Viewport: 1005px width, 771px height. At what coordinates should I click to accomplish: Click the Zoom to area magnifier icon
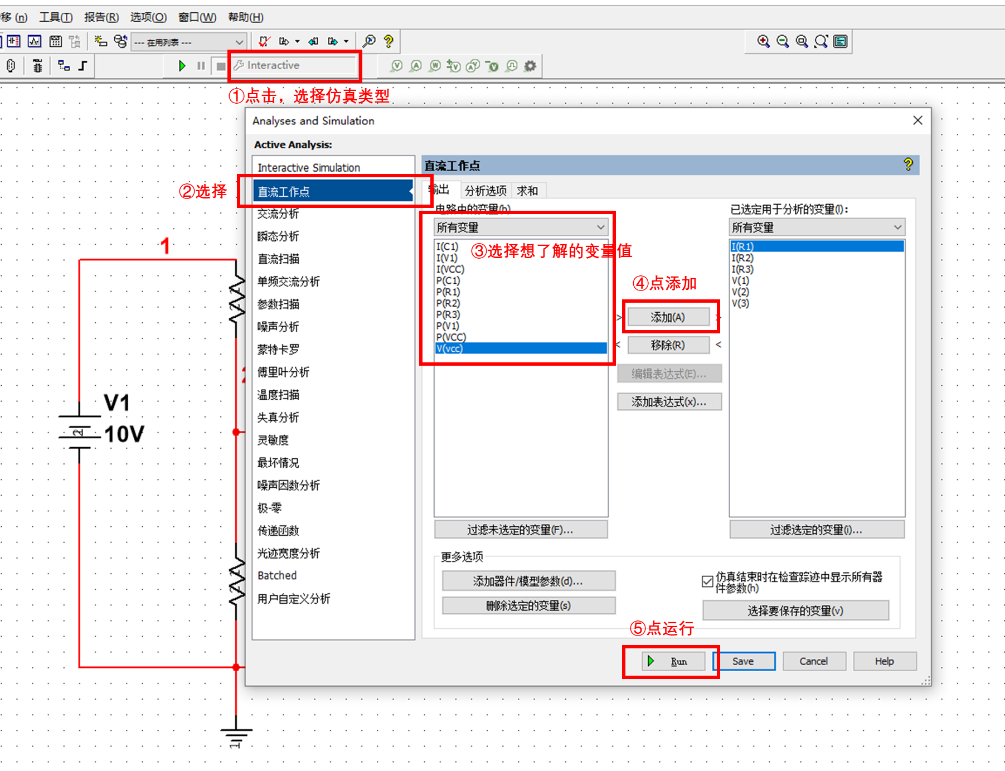(802, 41)
